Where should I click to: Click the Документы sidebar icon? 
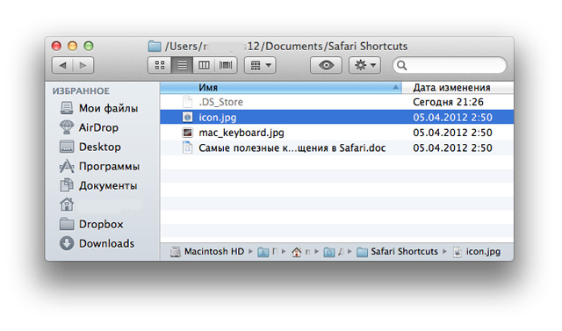point(67,185)
